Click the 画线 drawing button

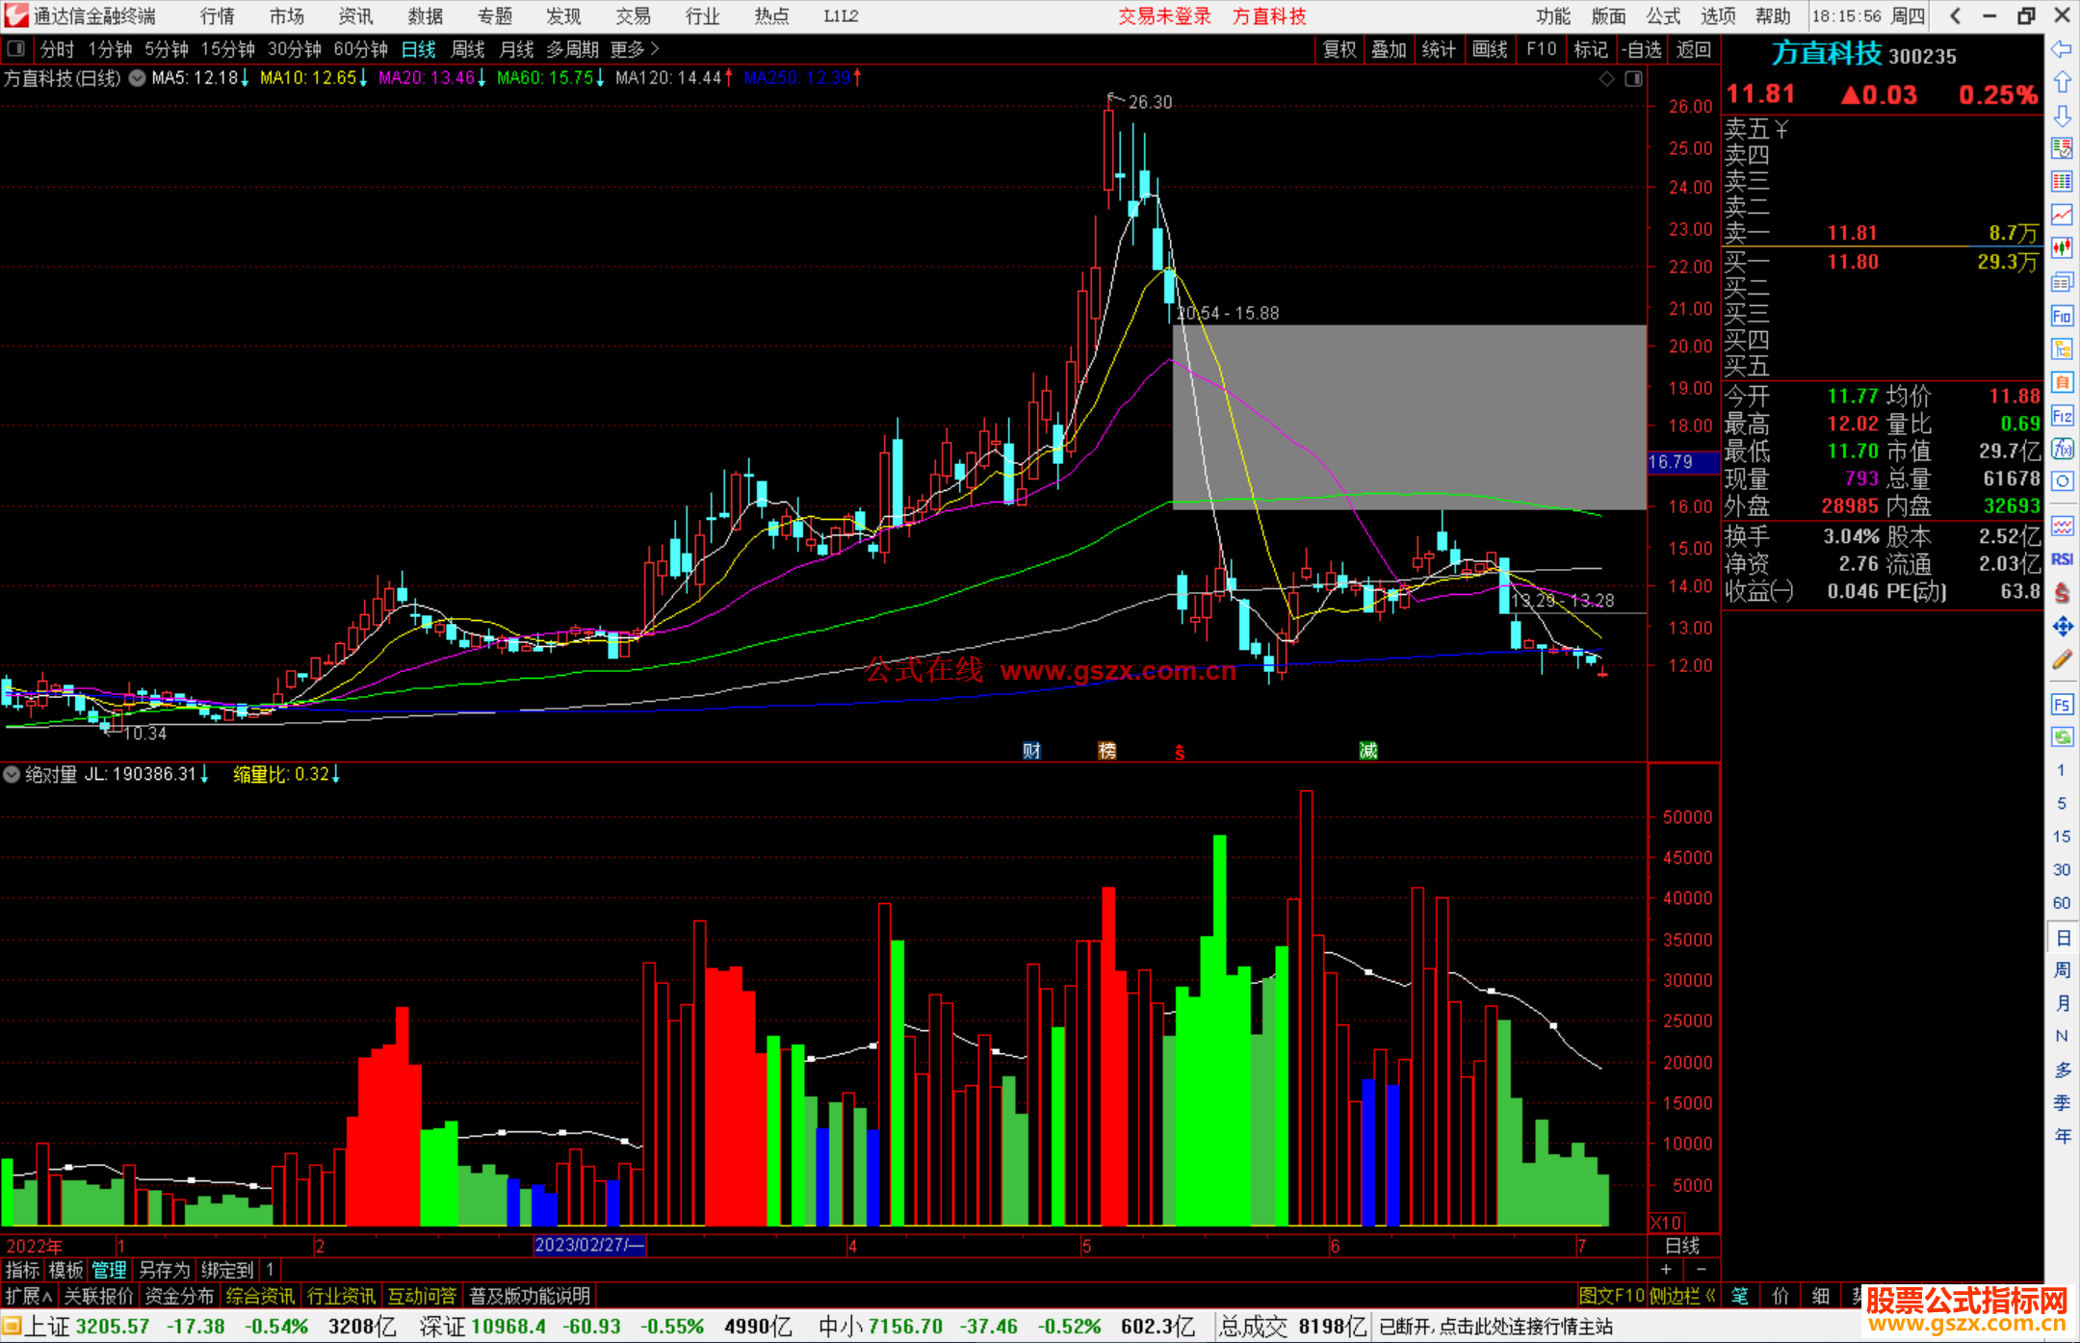click(1490, 49)
